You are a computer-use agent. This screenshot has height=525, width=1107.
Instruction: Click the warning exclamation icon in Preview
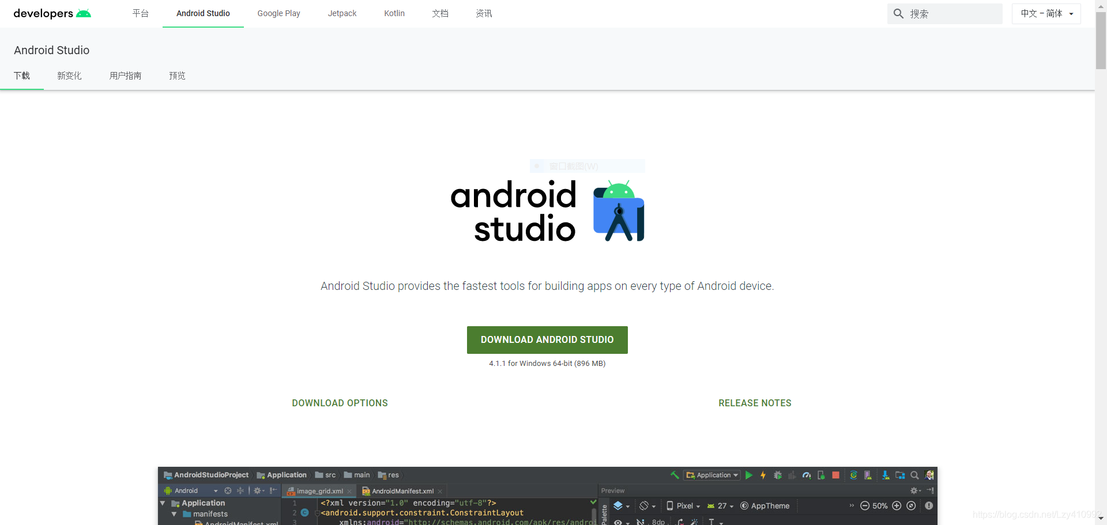point(929,506)
